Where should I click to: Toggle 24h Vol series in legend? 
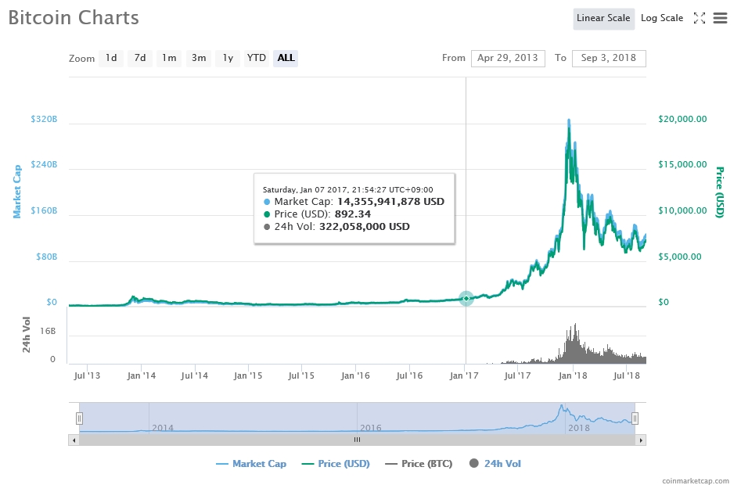(x=495, y=464)
